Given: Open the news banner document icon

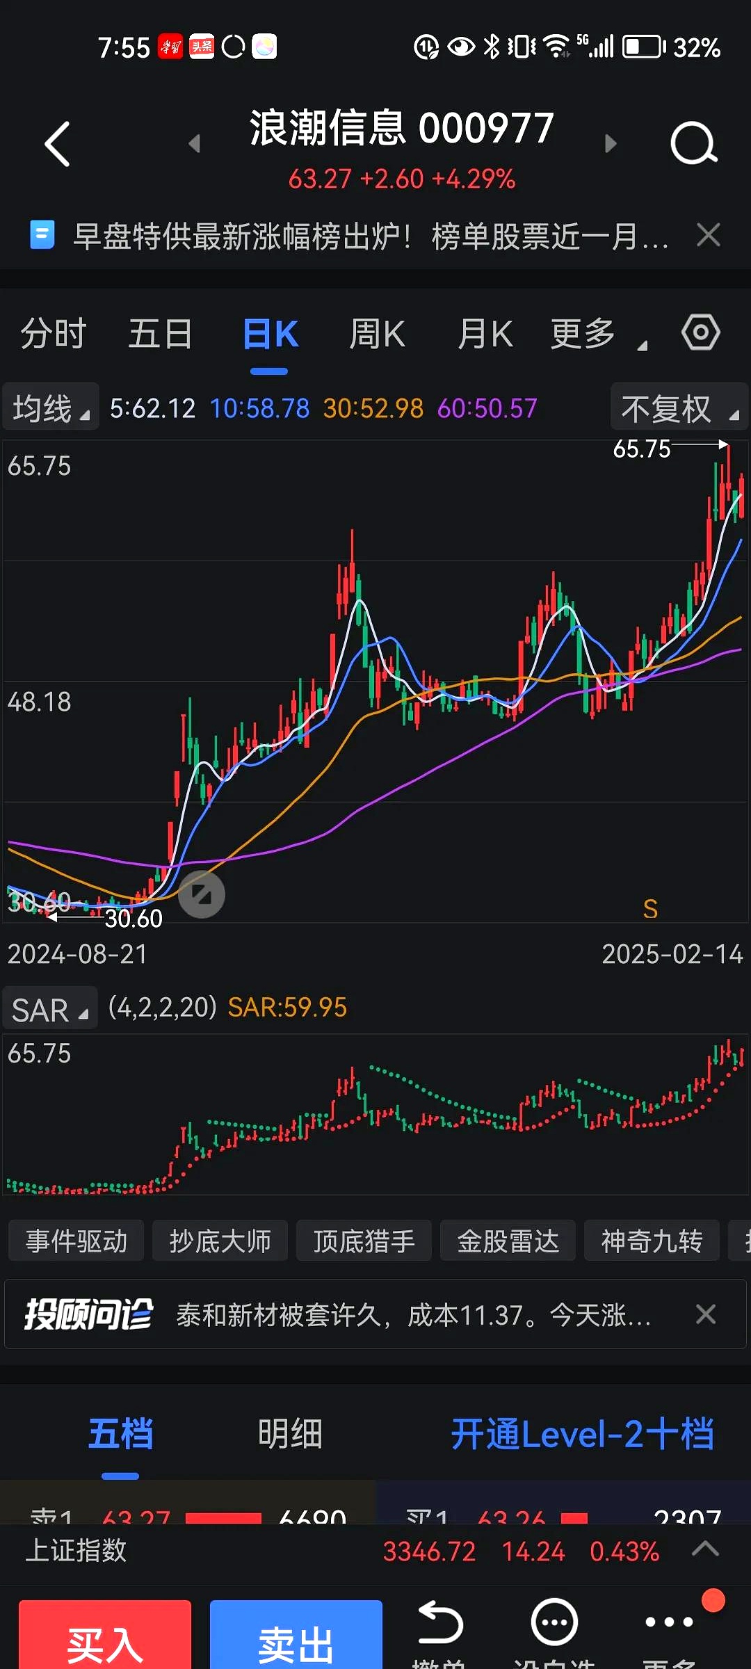Looking at the screenshot, I should pyautogui.click(x=42, y=234).
